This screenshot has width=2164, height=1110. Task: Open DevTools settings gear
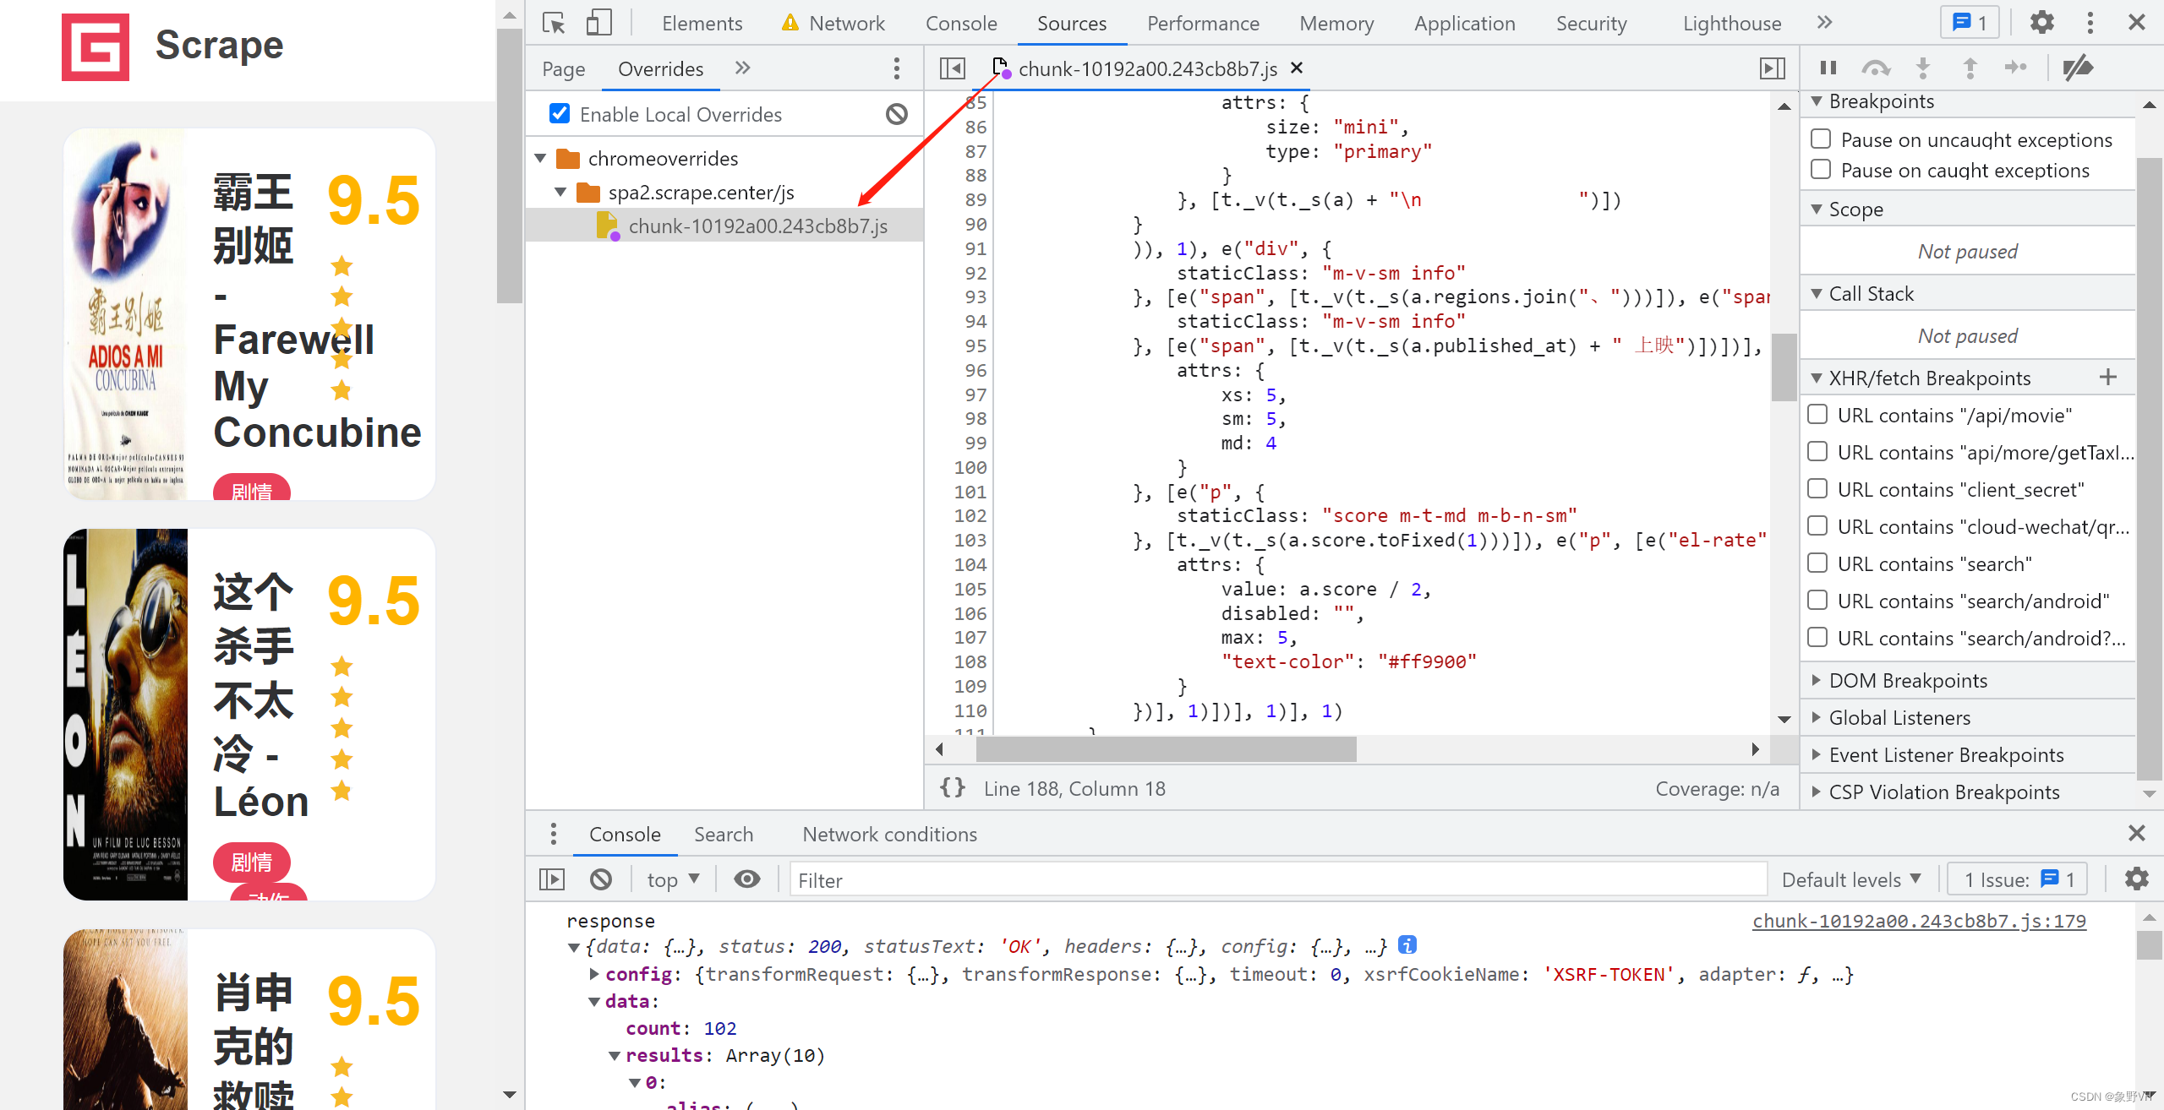click(x=2042, y=23)
